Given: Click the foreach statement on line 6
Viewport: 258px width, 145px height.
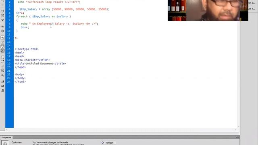Looking at the screenshot, I should point(44,17).
